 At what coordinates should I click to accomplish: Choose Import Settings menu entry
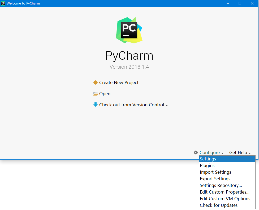227,172
